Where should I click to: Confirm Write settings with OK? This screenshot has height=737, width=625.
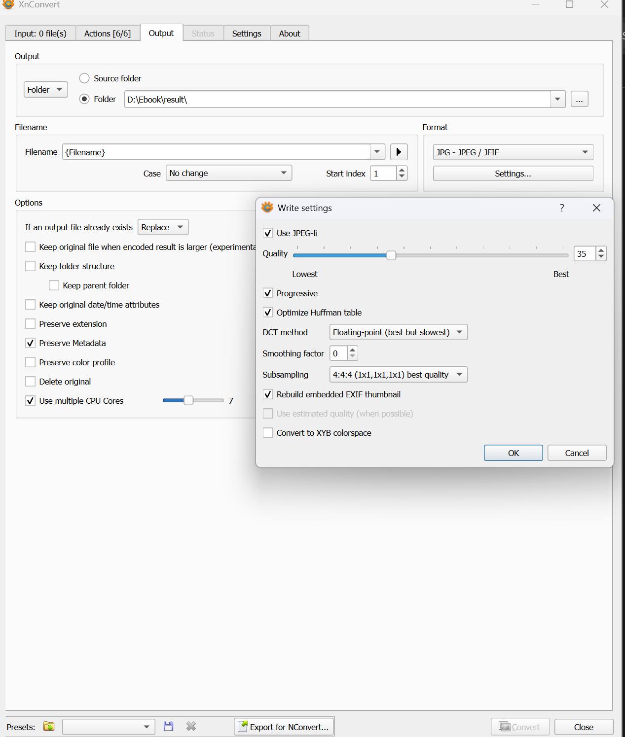[x=513, y=453]
